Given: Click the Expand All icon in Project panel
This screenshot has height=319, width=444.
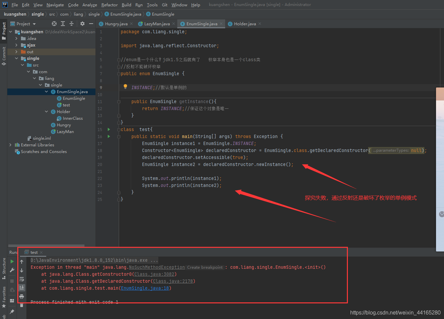Looking at the screenshot, I should tap(63, 24).
